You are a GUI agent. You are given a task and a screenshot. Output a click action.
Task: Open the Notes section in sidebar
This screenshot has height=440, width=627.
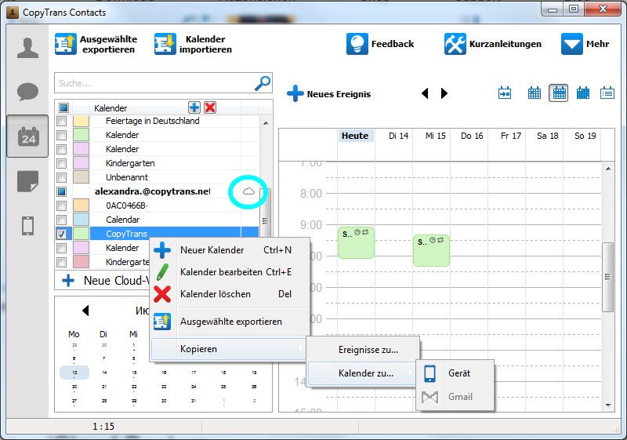point(27,182)
